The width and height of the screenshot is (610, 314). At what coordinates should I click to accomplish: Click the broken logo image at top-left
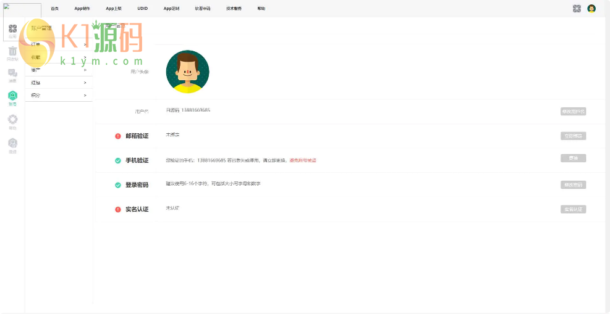22,22
